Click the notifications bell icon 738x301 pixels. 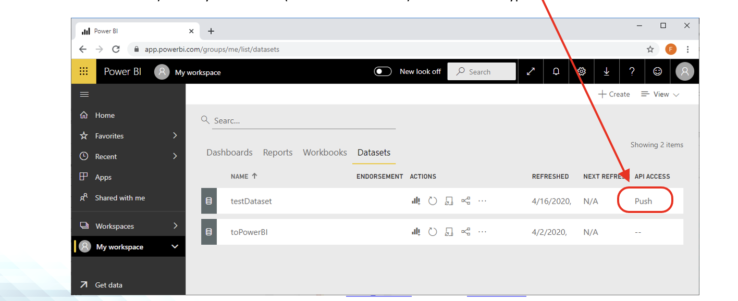[556, 72]
